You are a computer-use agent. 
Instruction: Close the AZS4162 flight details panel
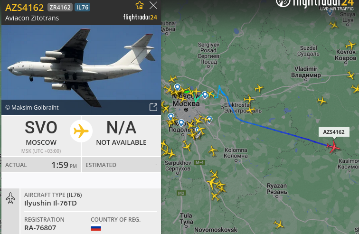point(153,5)
